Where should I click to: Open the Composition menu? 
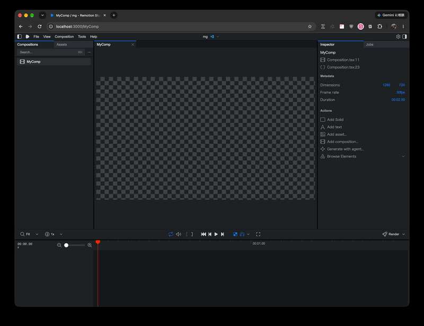point(64,37)
